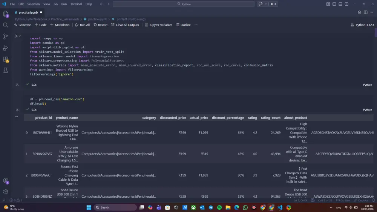Open WhatsApp from the taskbar
The image size is (377, 212).
[x=245, y=207]
